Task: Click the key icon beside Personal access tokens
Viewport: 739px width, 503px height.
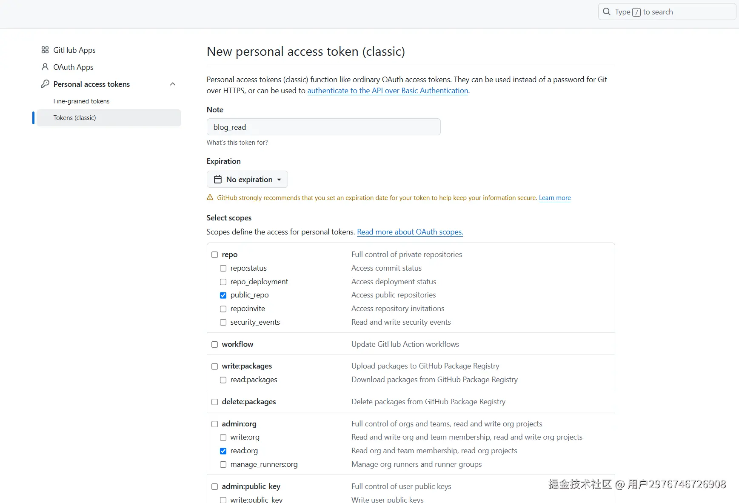Action: pos(45,84)
